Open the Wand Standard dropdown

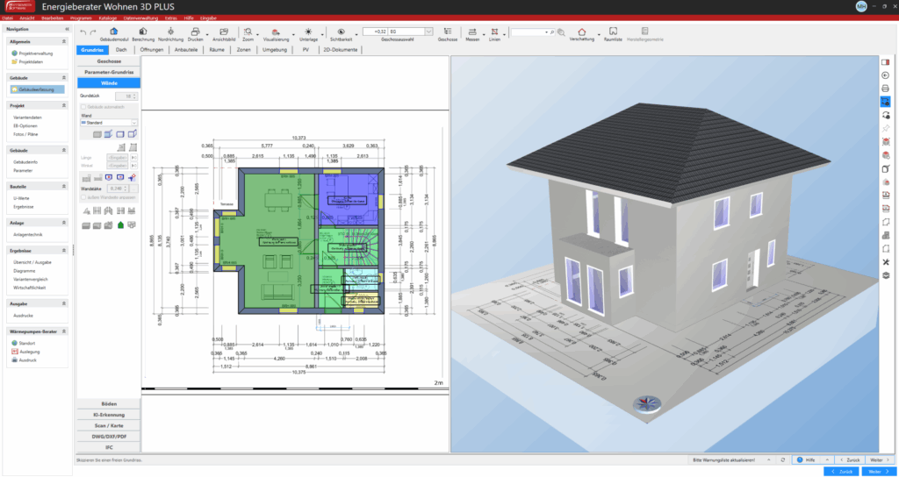coord(134,123)
